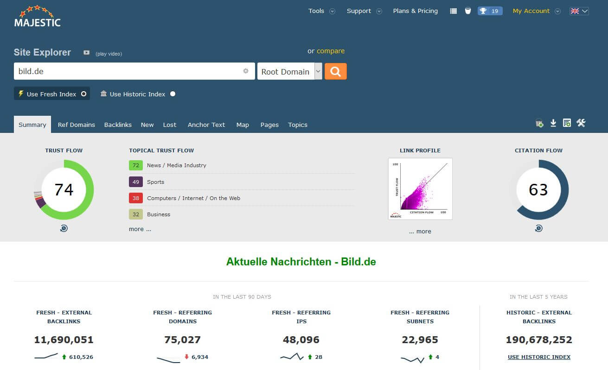Open the Support menu
This screenshot has height=370, width=608.
pos(359,11)
